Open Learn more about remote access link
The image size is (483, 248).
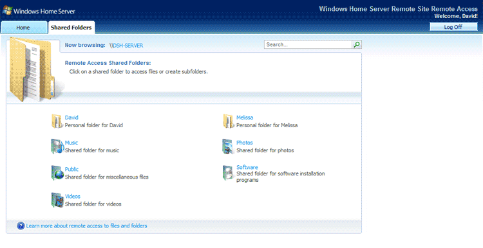pyautogui.click(x=86, y=226)
